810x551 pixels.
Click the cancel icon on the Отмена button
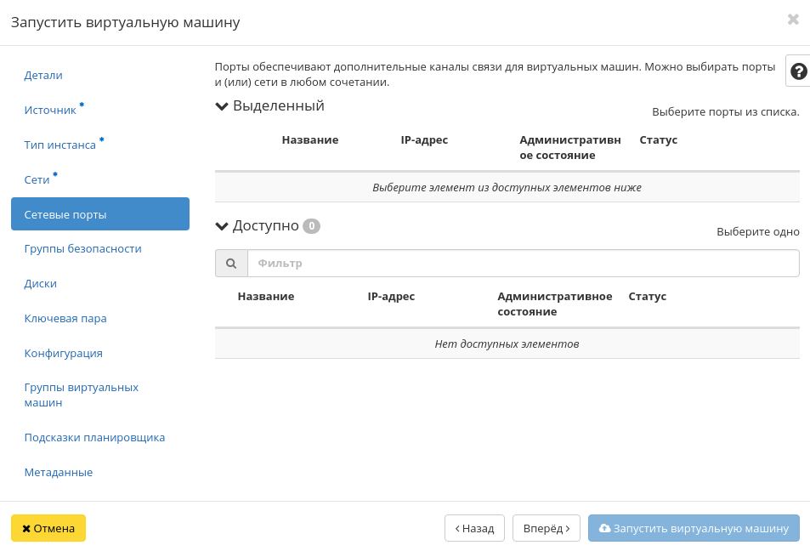coord(28,528)
